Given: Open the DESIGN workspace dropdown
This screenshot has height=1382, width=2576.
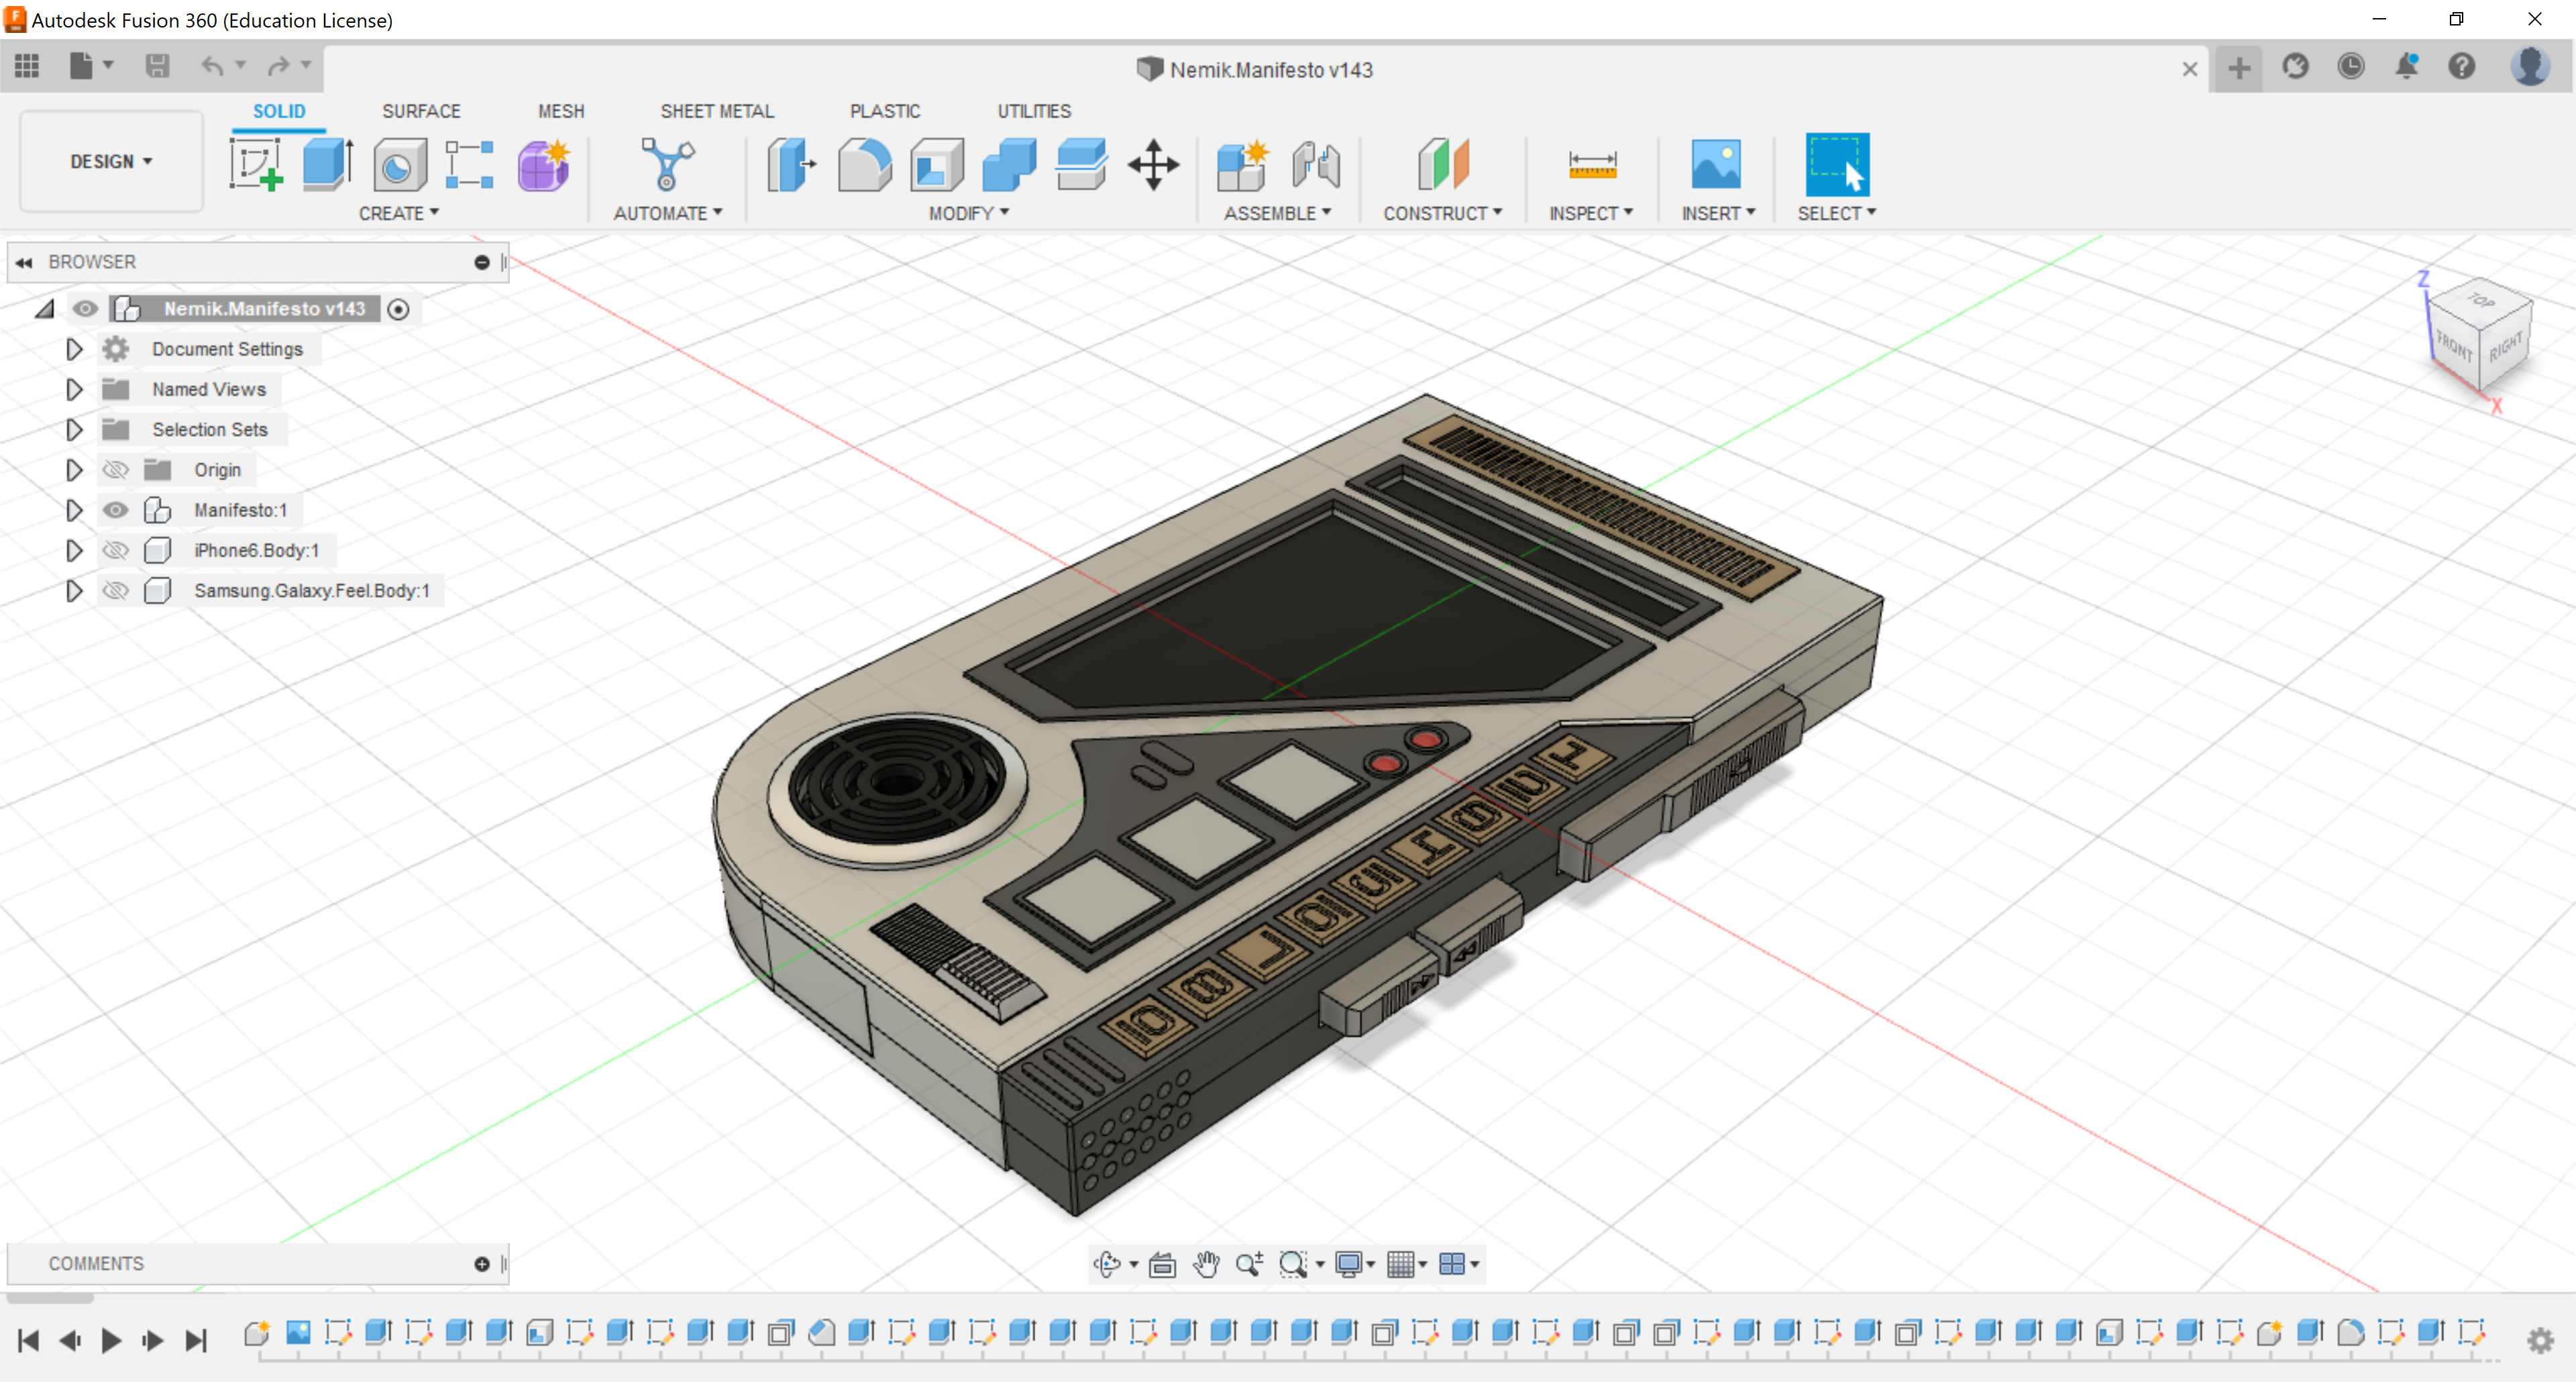Looking at the screenshot, I should (111, 161).
